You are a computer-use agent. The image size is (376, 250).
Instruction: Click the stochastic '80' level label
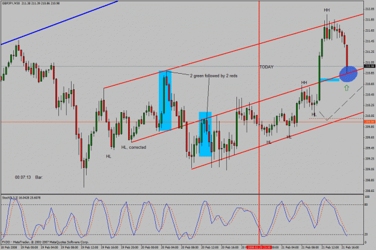(366, 204)
